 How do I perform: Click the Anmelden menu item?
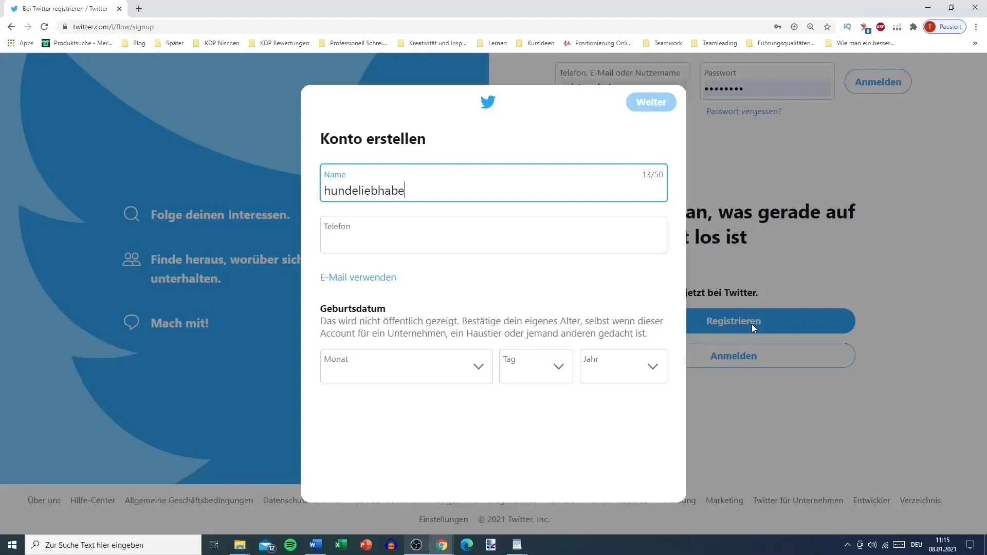734,355
